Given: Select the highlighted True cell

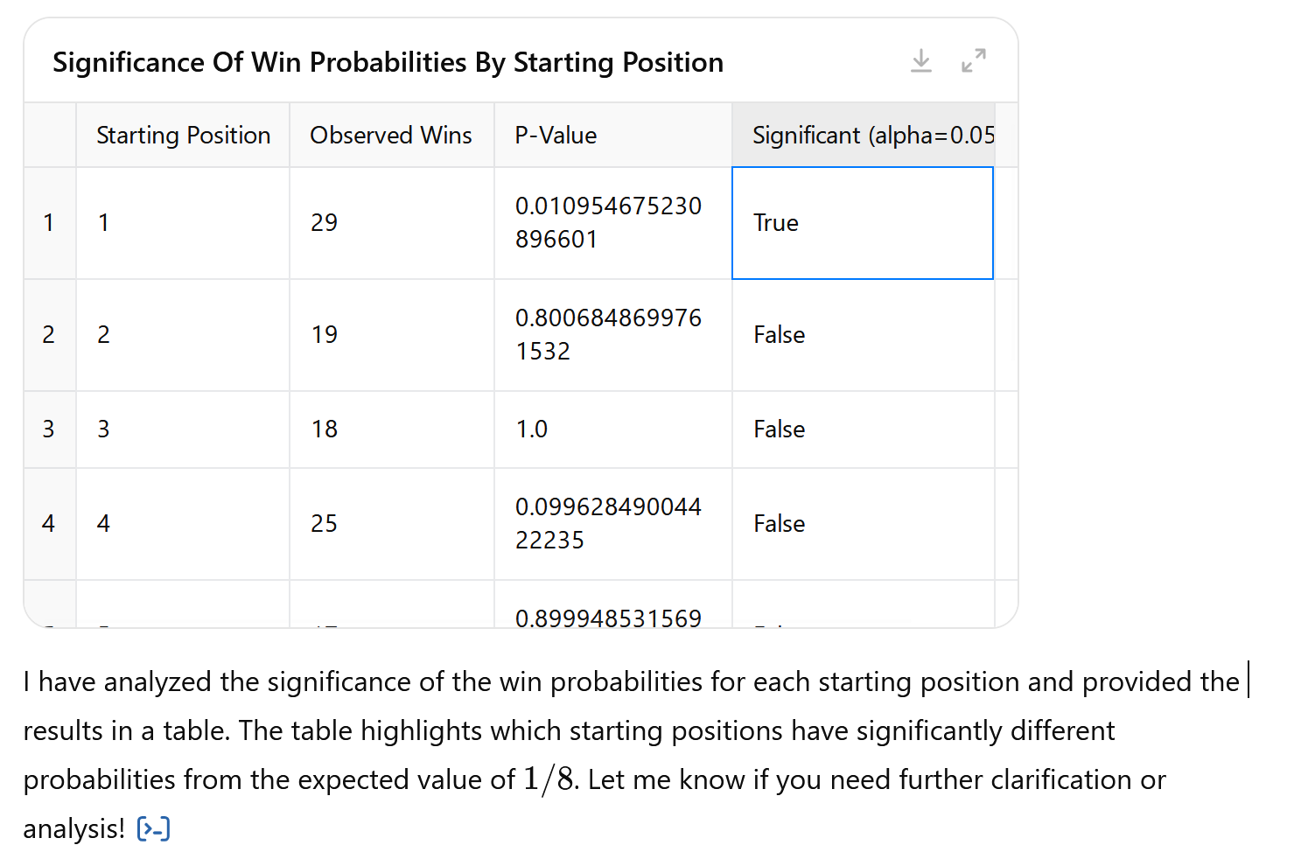Looking at the screenshot, I should [863, 223].
